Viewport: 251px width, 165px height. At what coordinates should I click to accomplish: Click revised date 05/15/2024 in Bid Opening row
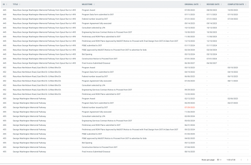(x=212, y=54)
